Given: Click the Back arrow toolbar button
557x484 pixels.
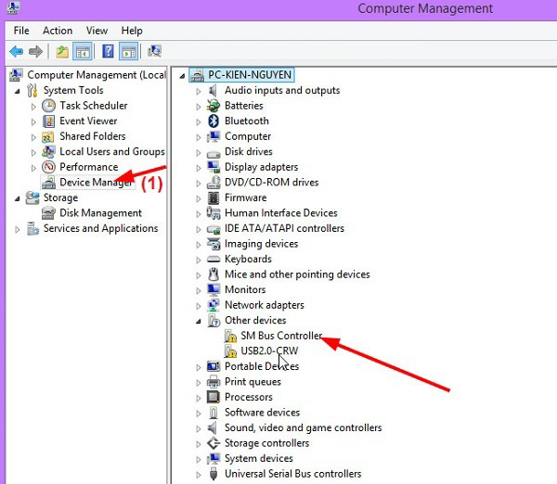Looking at the screenshot, I should pyautogui.click(x=16, y=52).
